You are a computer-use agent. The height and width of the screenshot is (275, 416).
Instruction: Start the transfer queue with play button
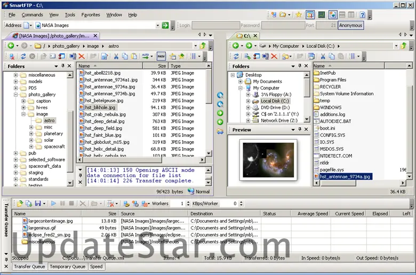(x=53, y=204)
